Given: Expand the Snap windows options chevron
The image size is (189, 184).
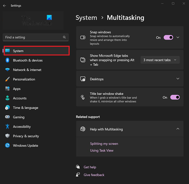Looking at the screenshot, I should tap(178, 37).
